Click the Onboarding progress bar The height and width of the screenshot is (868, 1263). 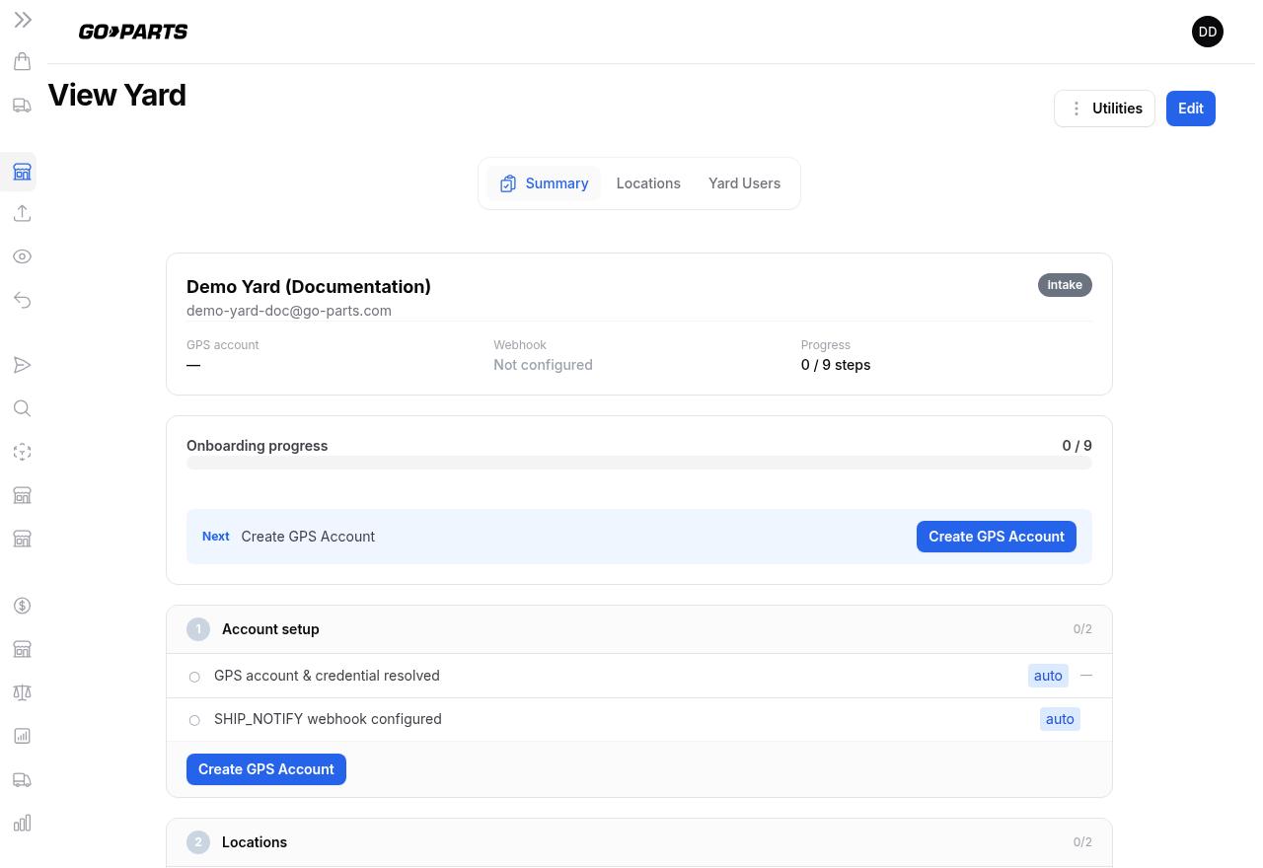pos(639,464)
